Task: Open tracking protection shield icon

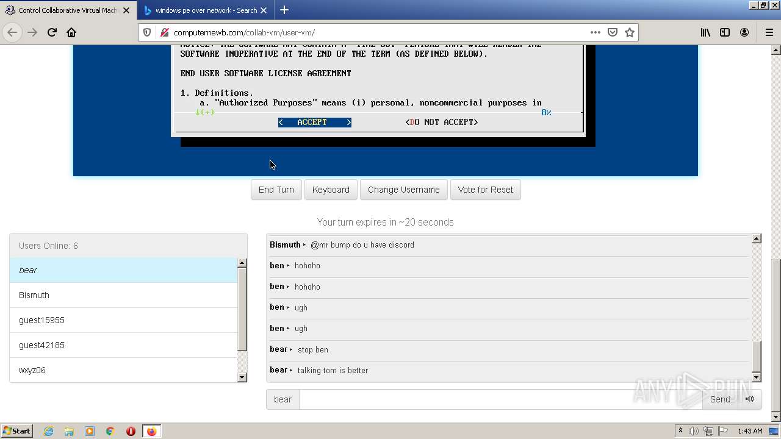Action: point(147,32)
